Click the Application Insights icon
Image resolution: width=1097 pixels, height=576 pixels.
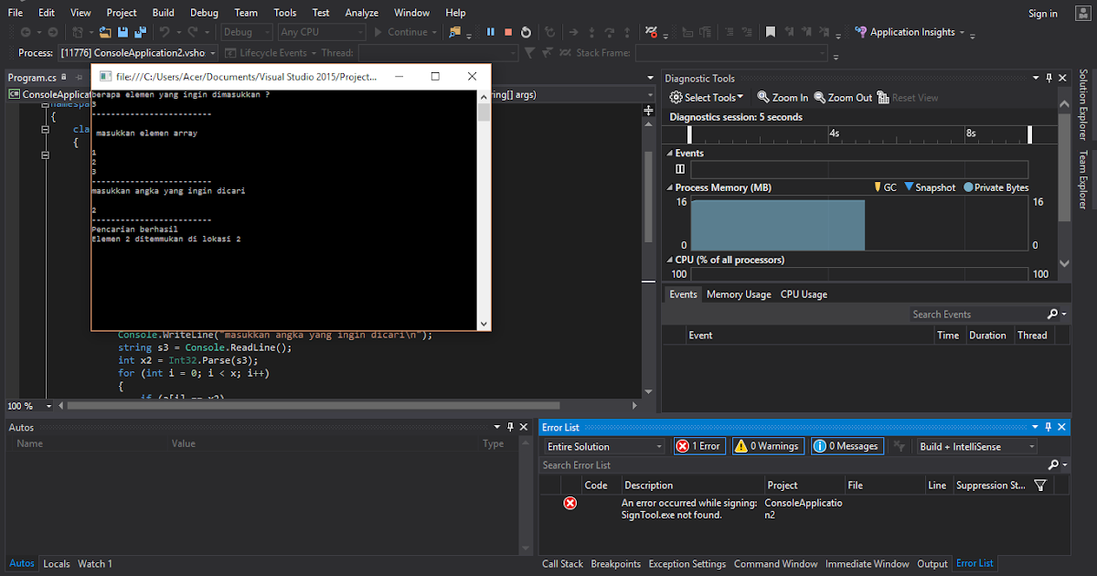[860, 32]
